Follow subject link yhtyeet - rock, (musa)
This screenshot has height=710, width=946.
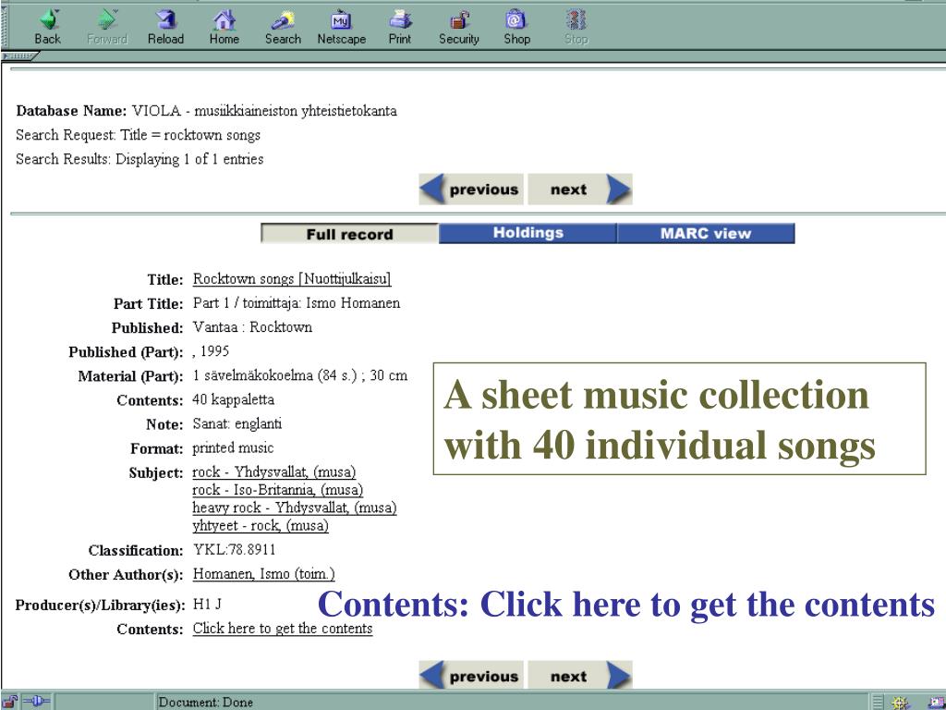[260, 525]
